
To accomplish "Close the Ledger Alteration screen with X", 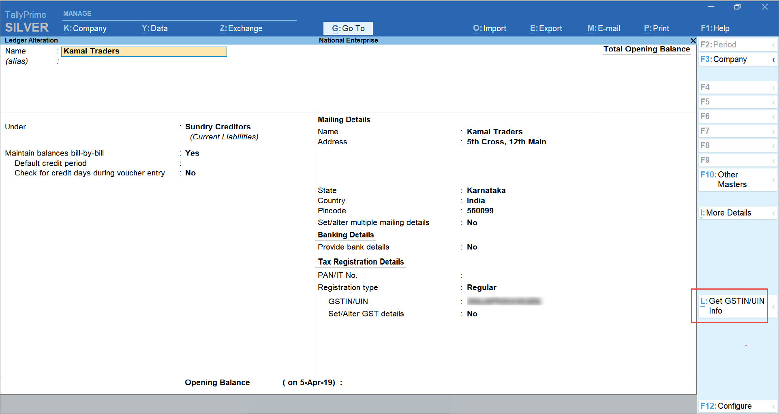I will [693, 41].
